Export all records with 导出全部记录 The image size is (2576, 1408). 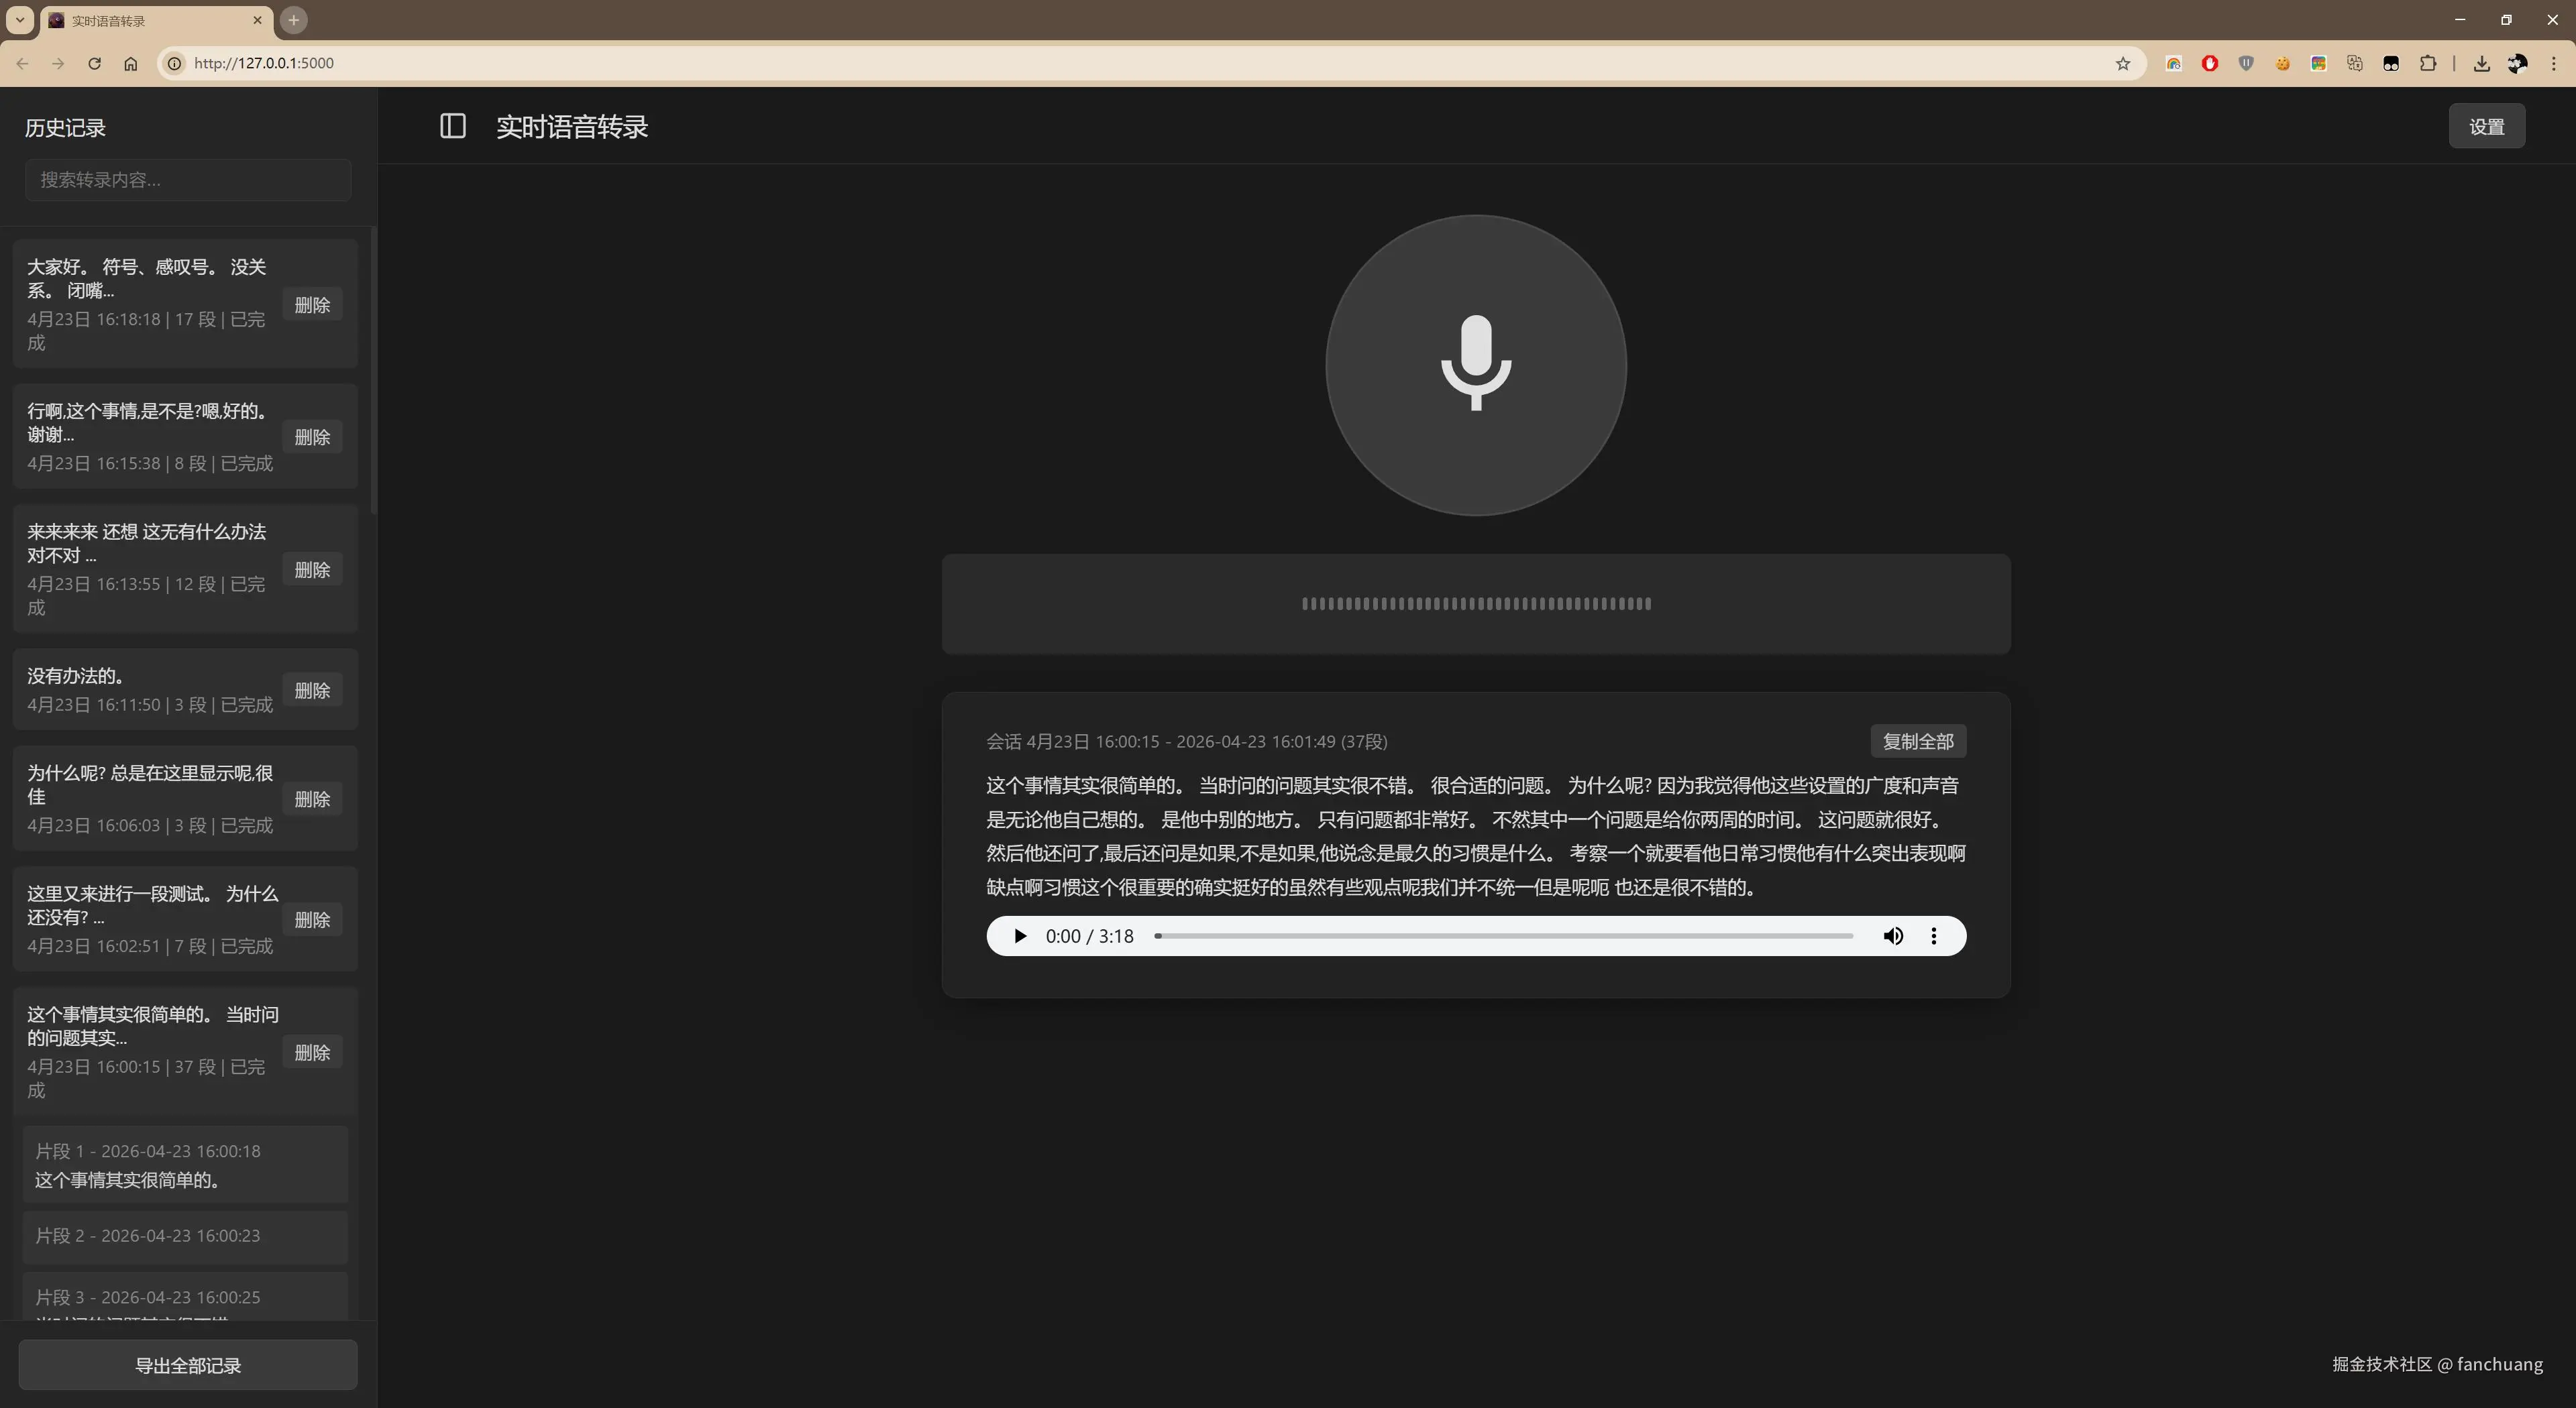coord(188,1364)
